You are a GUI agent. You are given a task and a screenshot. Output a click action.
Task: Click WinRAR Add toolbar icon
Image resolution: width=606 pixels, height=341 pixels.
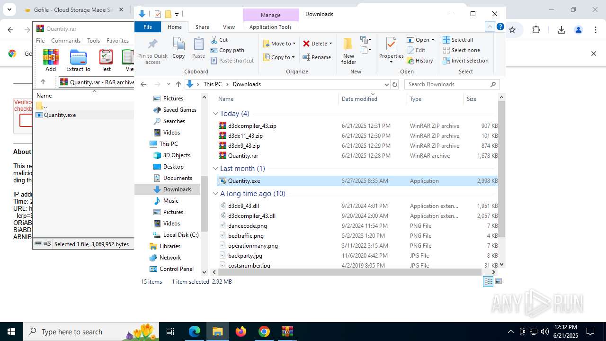[51, 60]
